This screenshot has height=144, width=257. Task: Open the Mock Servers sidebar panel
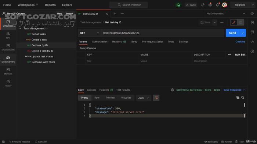8,59
